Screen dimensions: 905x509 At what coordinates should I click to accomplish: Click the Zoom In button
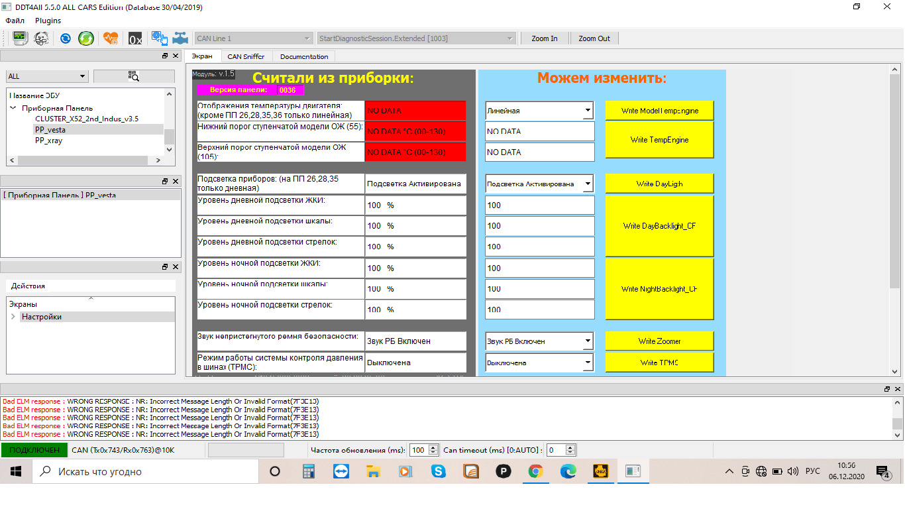pyautogui.click(x=545, y=38)
